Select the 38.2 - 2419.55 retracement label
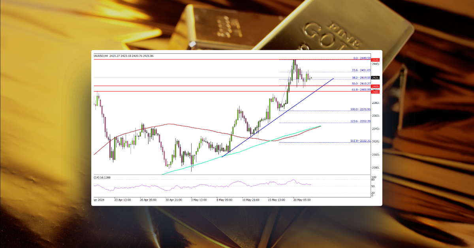The image size is (474, 248). tap(361, 78)
